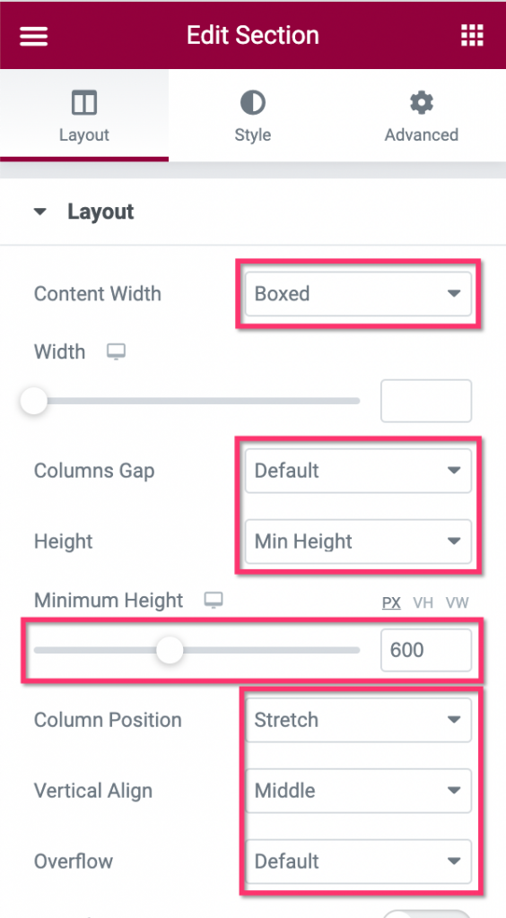Click the Advanced gear icon
This screenshot has height=918, width=506.
pyautogui.click(x=422, y=103)
